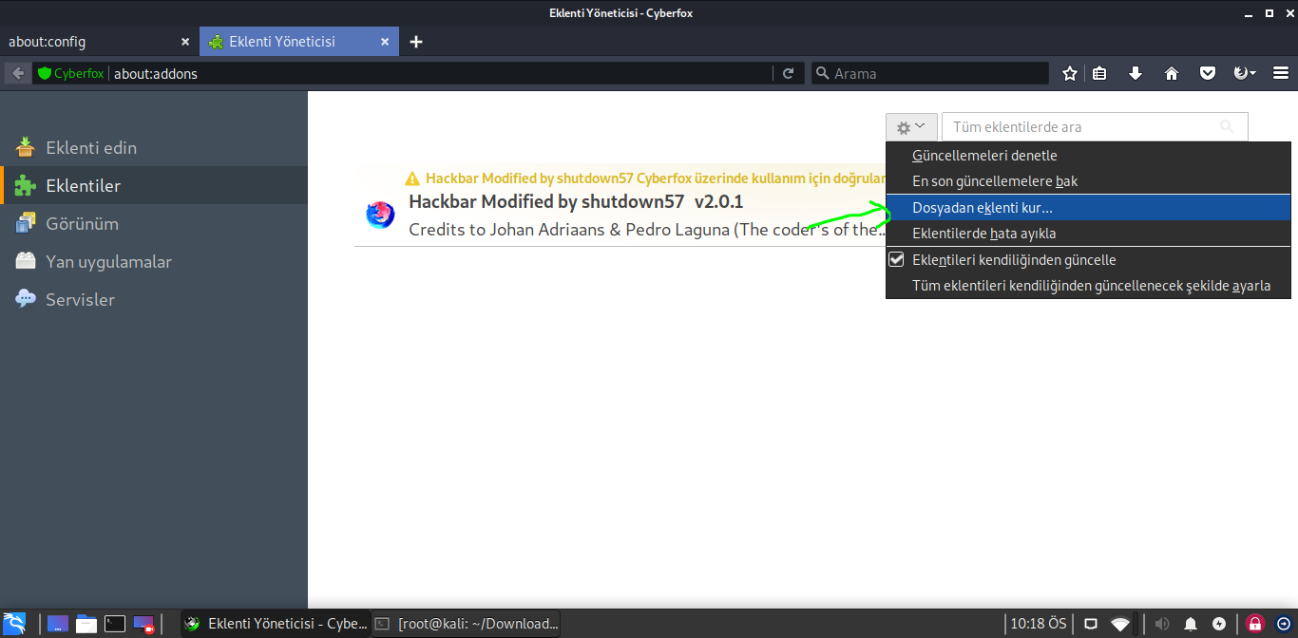1298x638 pixels.
Task: Click the screen recorder taskbar icon
Action: 143,624
